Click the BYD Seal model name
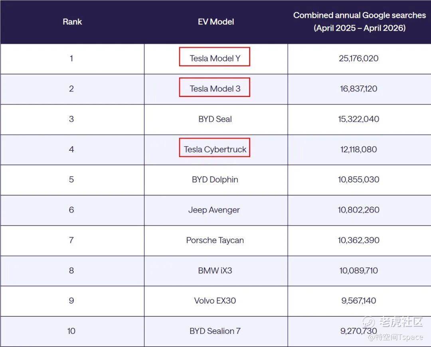 (215, 119)
